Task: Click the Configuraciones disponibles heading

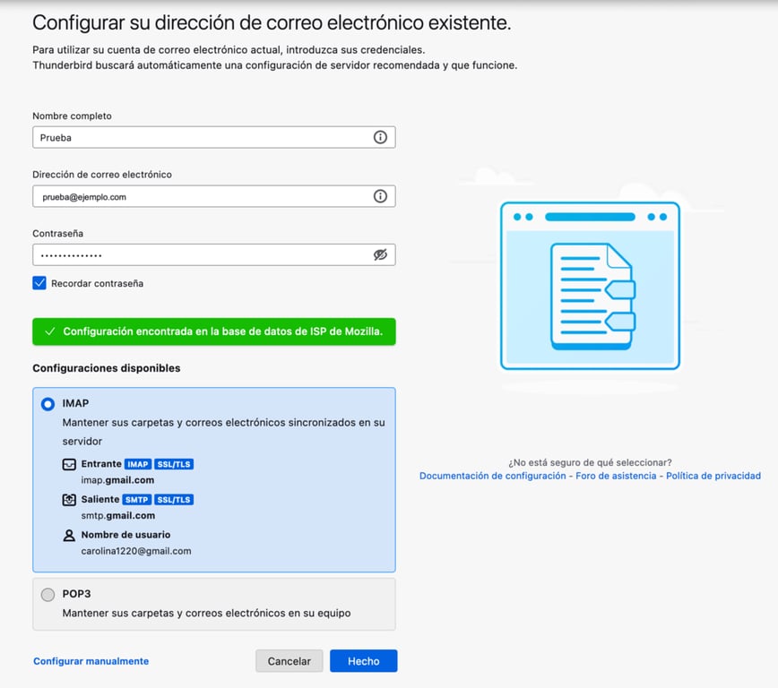Action: [106, 368]
